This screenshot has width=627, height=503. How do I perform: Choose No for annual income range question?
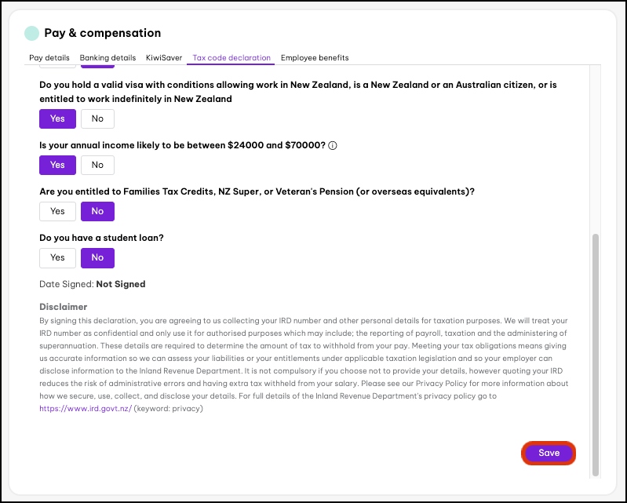pos(97,165)
